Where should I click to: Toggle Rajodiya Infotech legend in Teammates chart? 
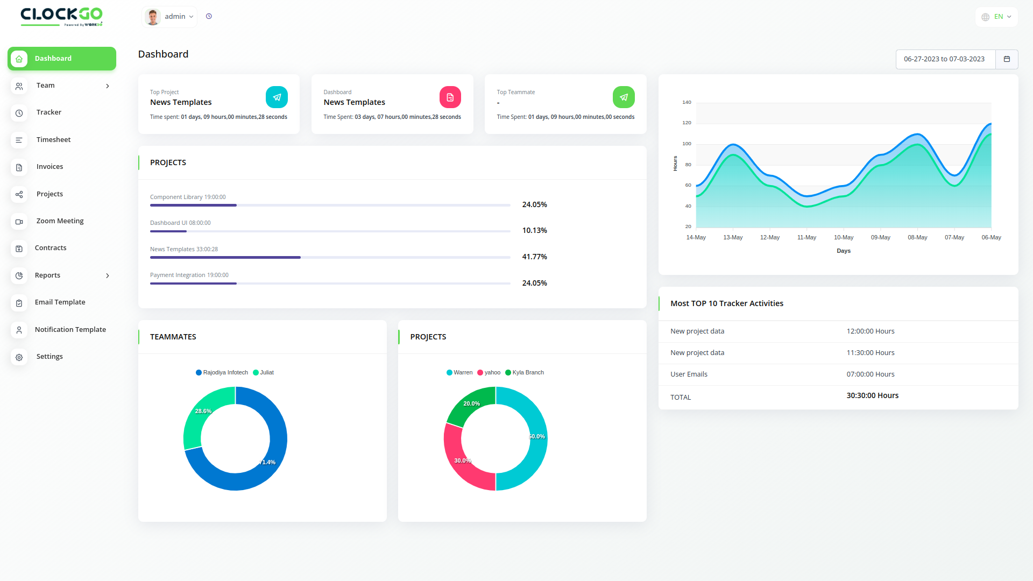pyautogui.click(x=222, y=372)
